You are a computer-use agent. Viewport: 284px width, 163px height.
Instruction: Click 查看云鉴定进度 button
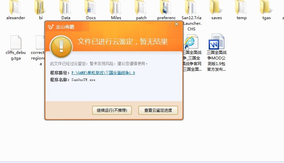[x=158, y=110]
